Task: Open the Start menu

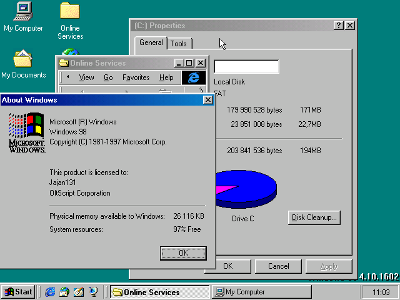Action: pyautogui.click(x=18, y=292)
